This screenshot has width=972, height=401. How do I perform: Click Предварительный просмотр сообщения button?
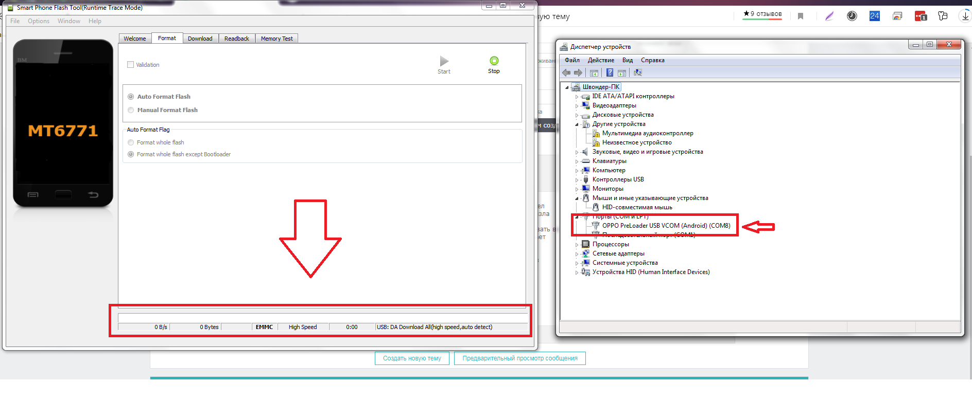click(519, 358)
